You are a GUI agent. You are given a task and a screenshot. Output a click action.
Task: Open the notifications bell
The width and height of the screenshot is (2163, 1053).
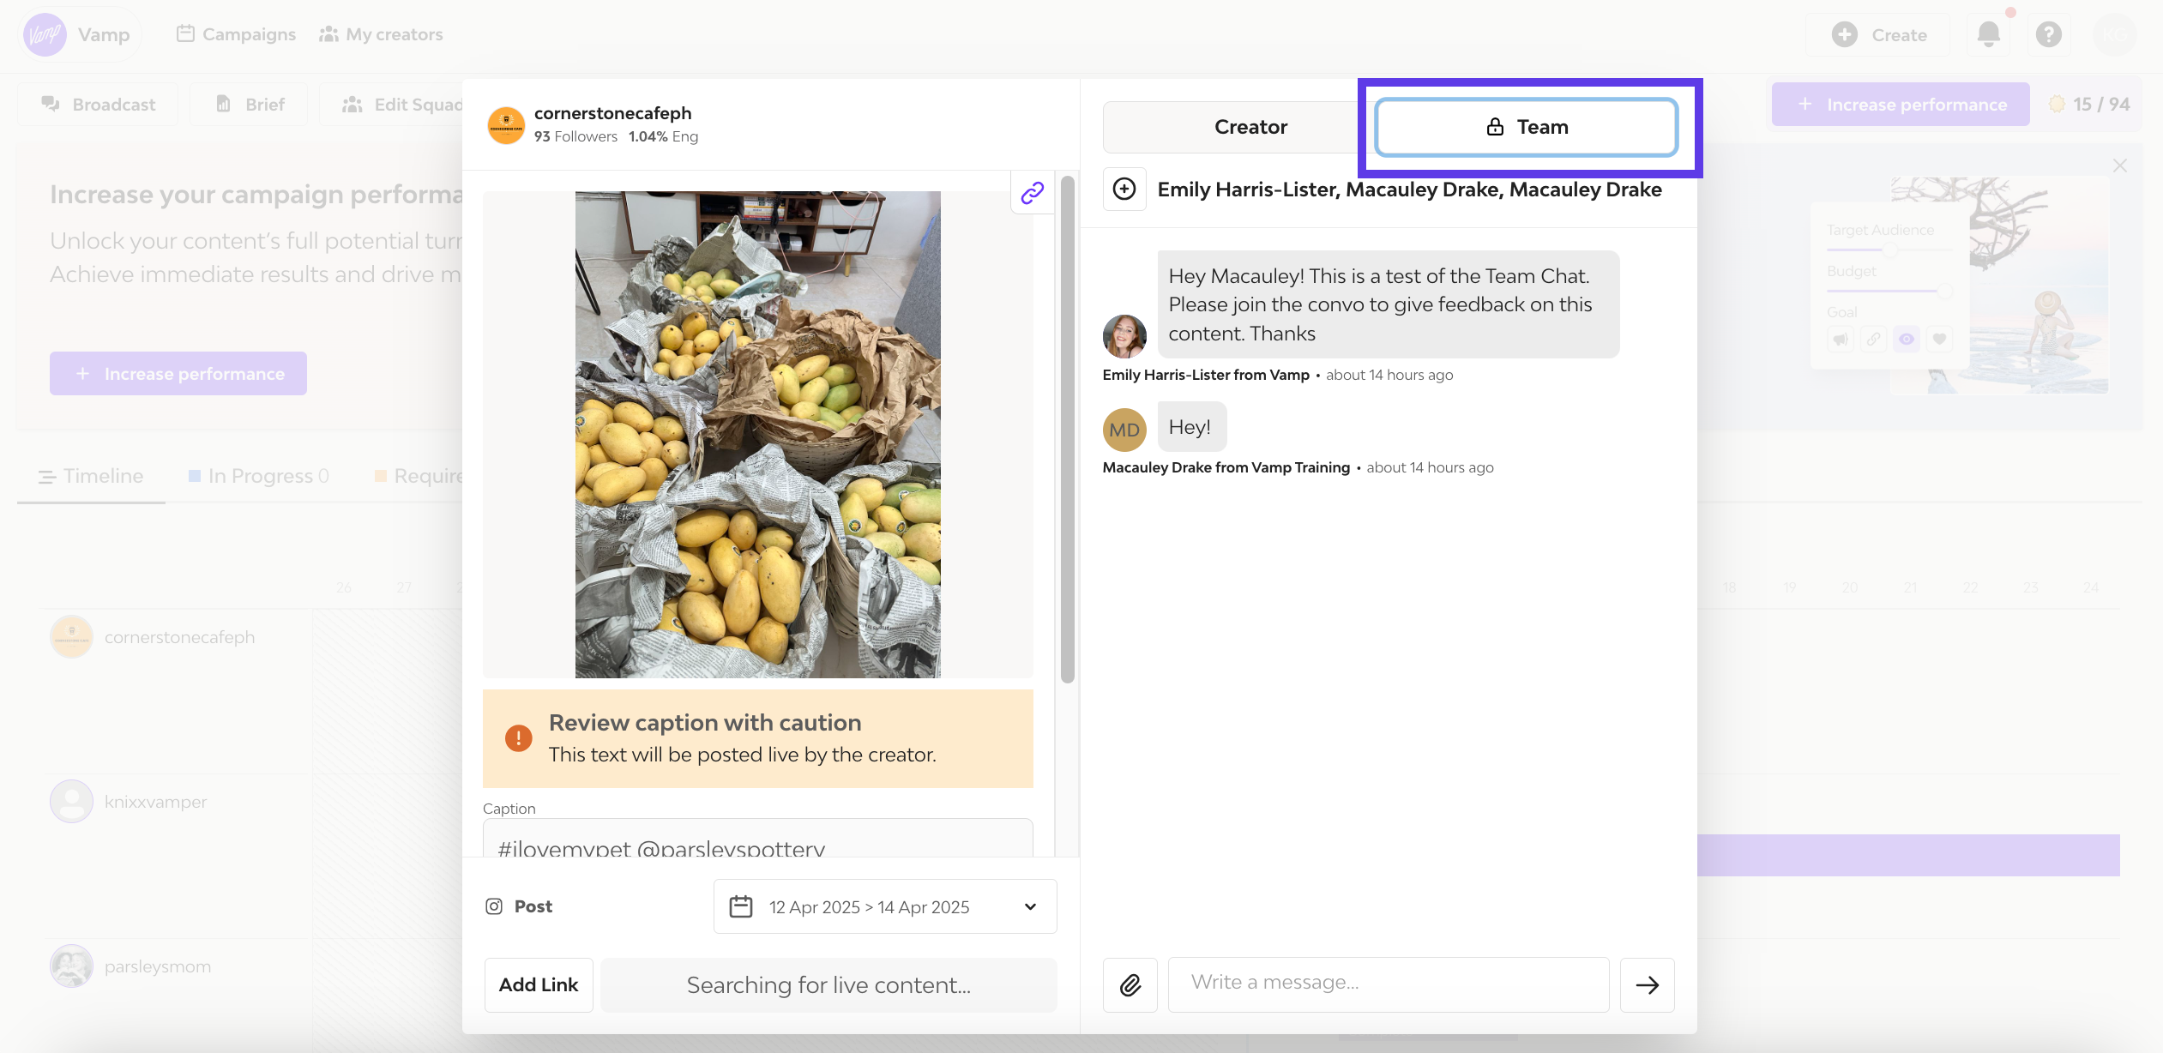pyautogui.click(x=1988, y=35)
